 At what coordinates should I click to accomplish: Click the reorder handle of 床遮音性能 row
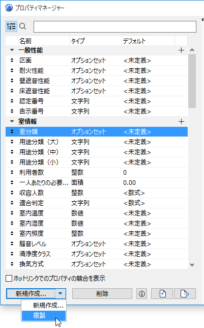click(x=12, y=91)
